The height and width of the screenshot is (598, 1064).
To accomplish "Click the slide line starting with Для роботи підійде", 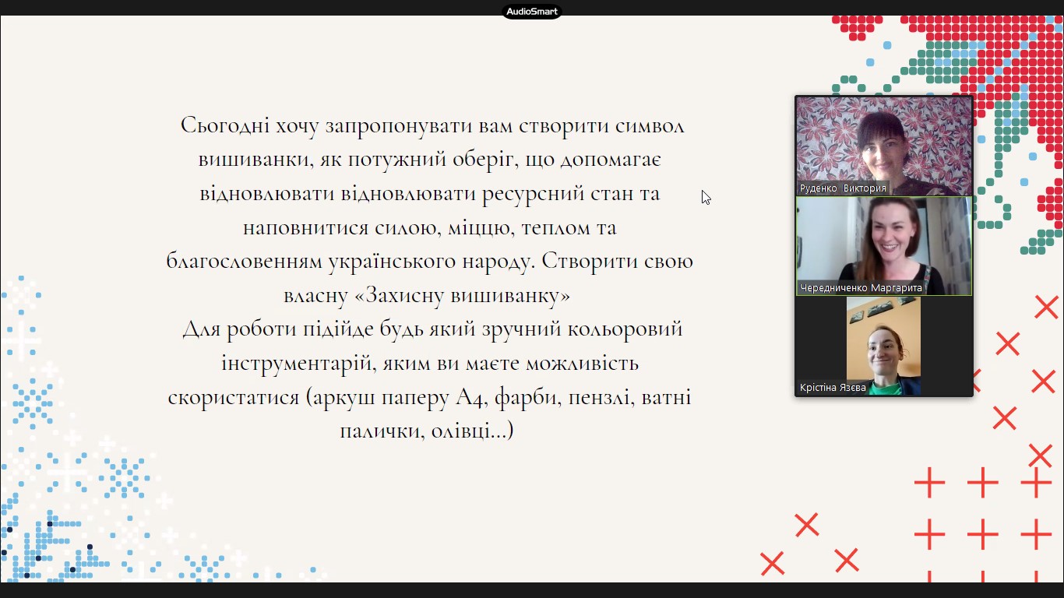I will click(432, 329).
